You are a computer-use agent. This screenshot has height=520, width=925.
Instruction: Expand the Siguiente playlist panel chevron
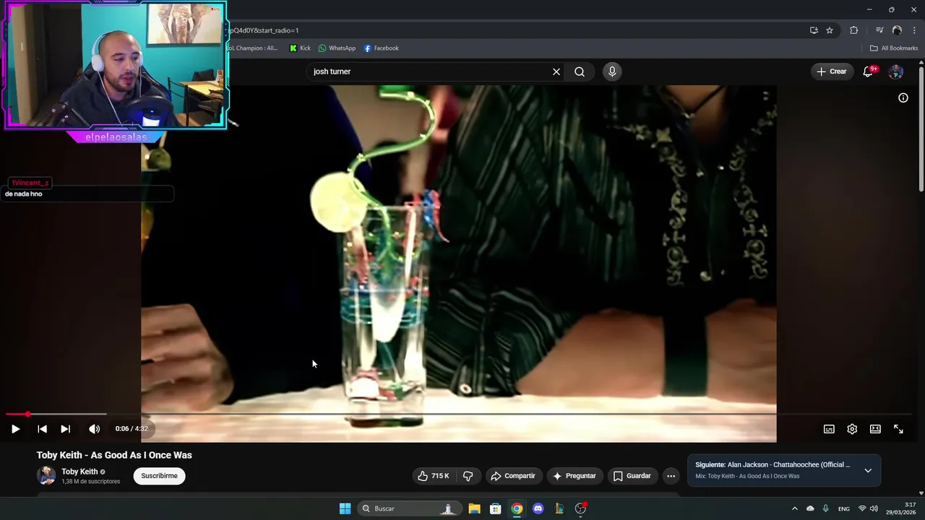(x=868, y=470)
